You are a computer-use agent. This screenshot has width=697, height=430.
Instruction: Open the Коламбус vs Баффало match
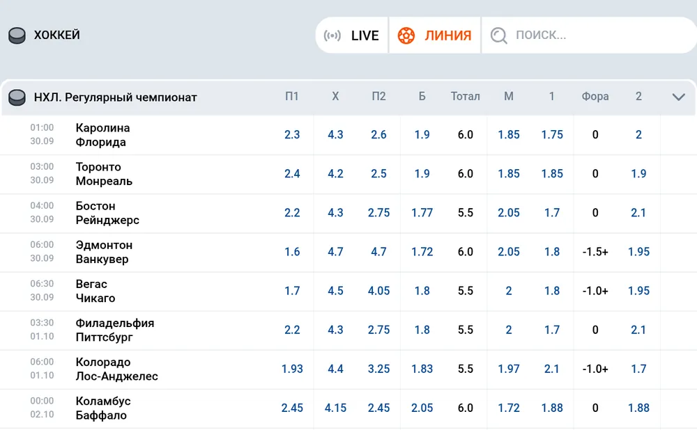tap(103, 408)
